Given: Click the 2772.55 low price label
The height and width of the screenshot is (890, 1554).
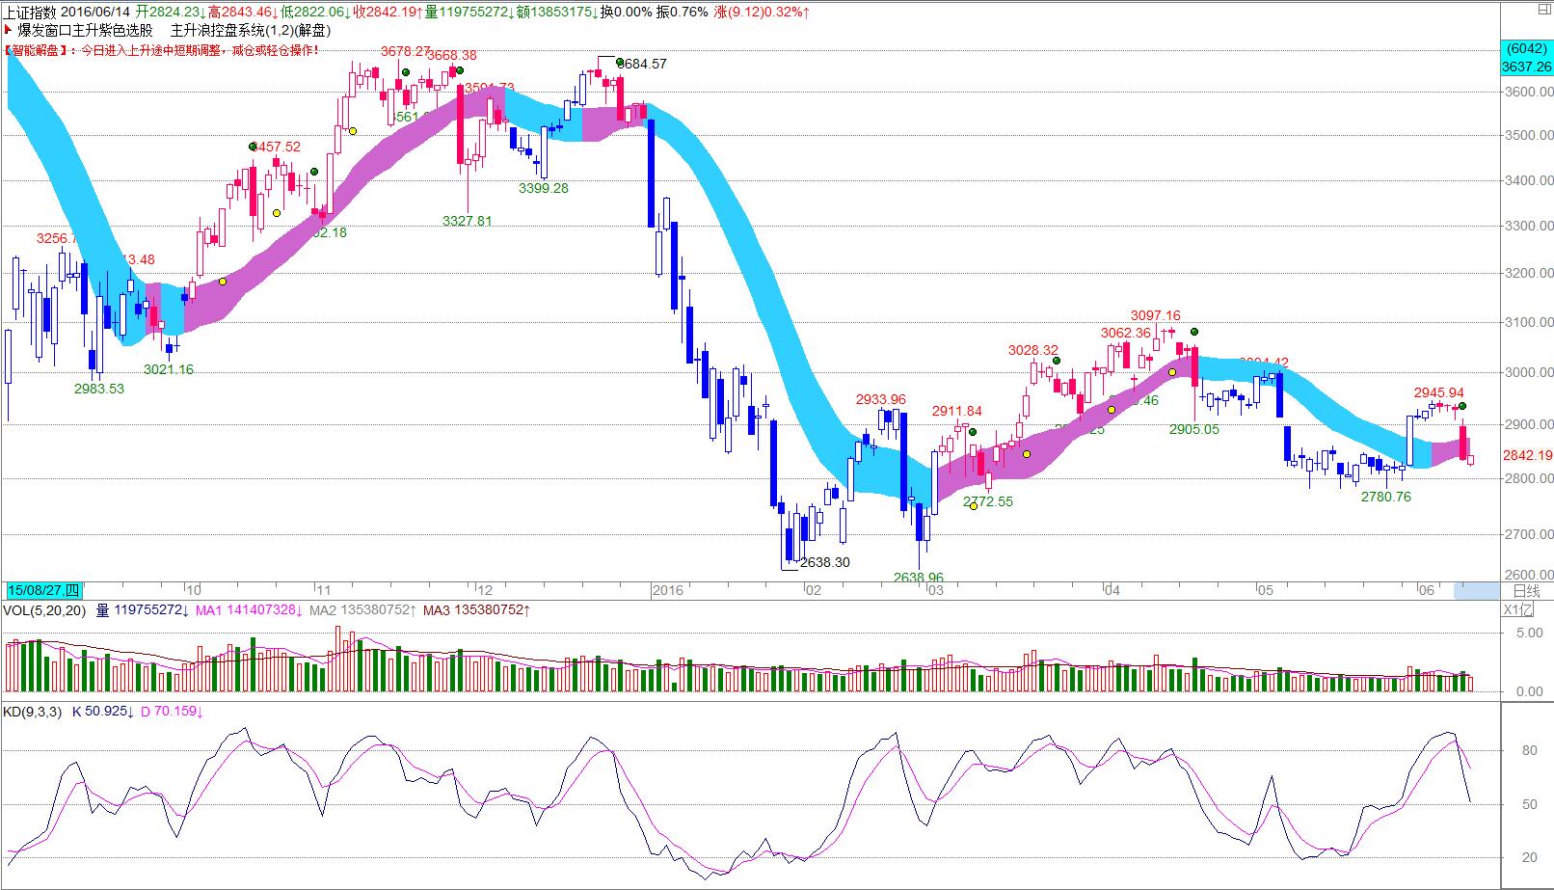Looking at the screenshot, I should [x=988, y=501].
